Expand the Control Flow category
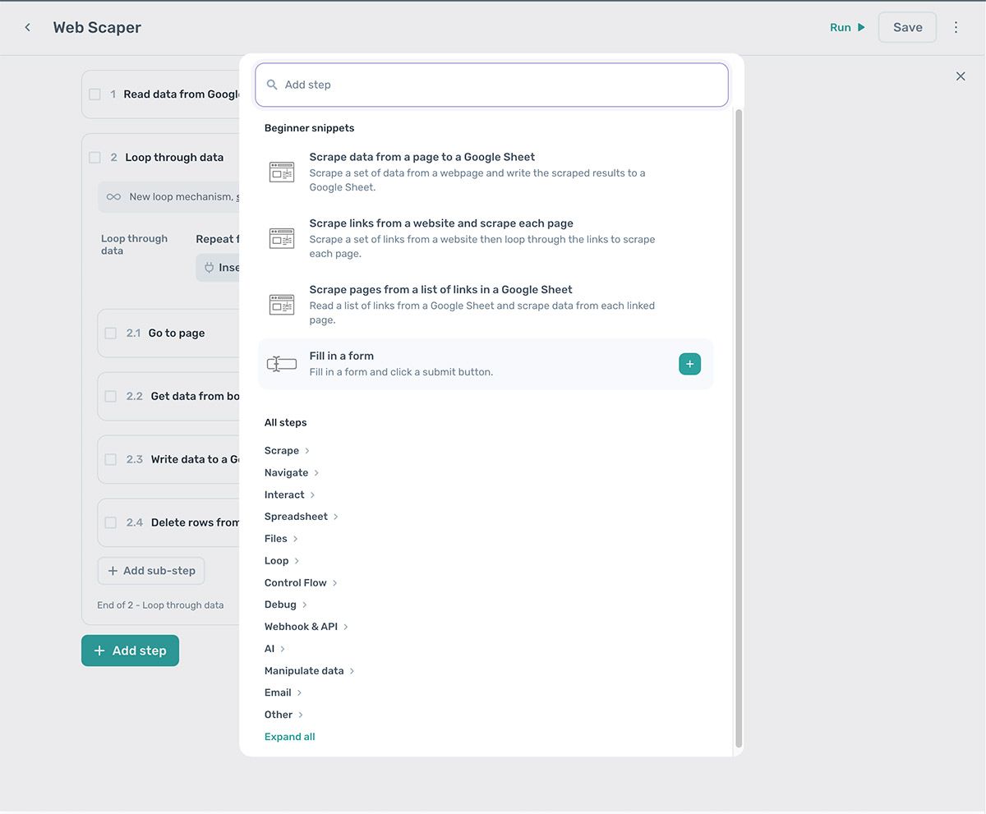 (x=301, y=583)
